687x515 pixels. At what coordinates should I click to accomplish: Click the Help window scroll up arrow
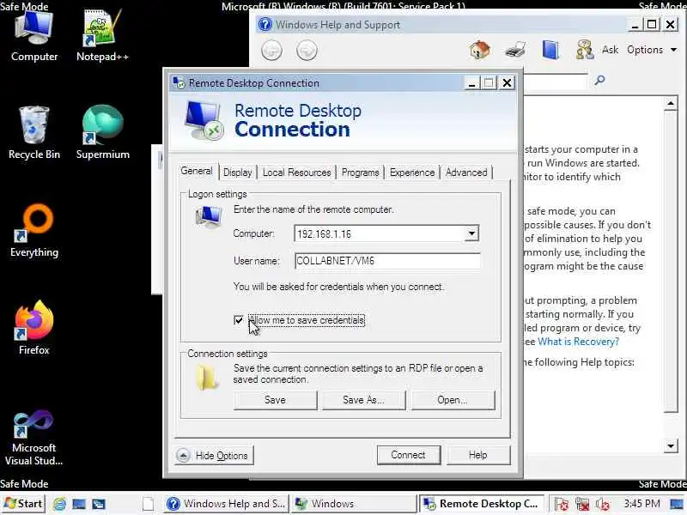pos(671,104)
